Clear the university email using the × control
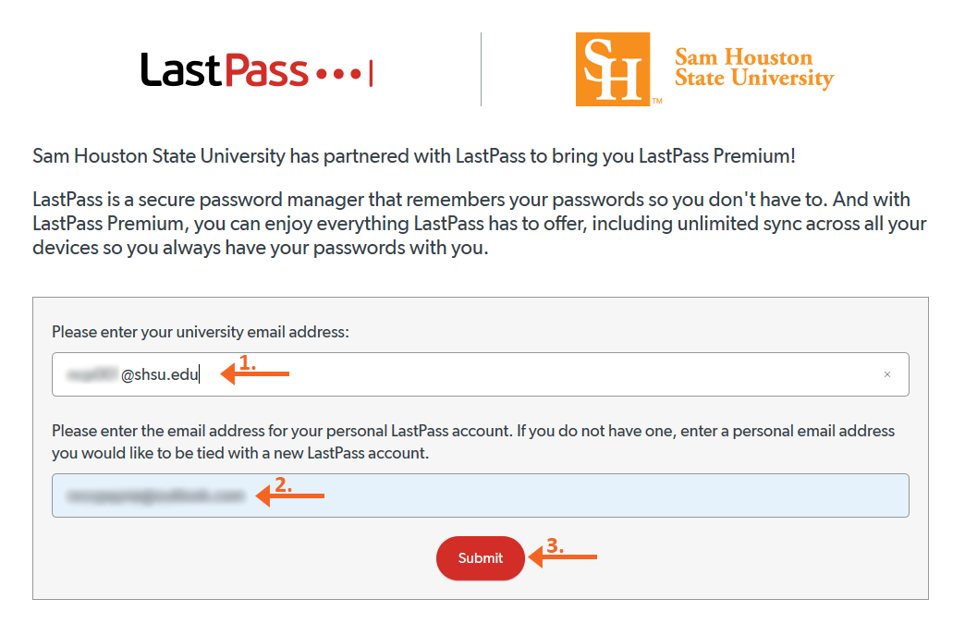 coord(887,373)
